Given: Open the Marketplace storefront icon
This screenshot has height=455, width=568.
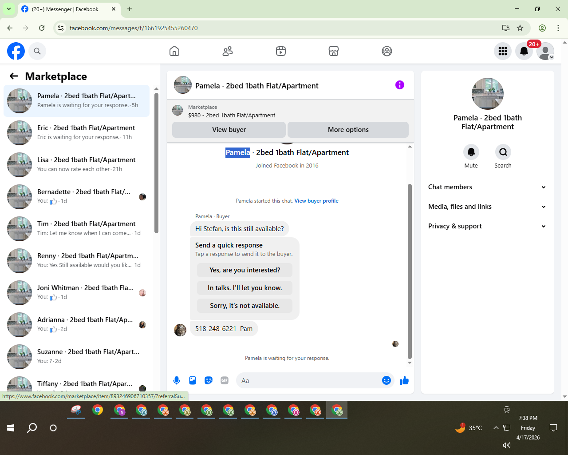Looking at the screenshot, I should [334, 51].
